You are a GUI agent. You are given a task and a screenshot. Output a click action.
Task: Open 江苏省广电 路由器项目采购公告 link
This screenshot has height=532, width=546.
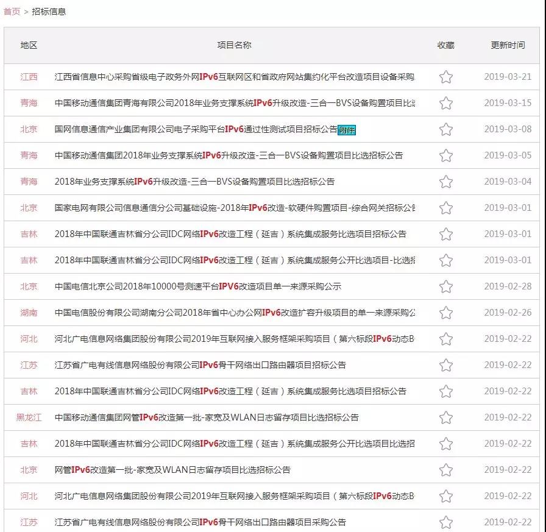200,522
